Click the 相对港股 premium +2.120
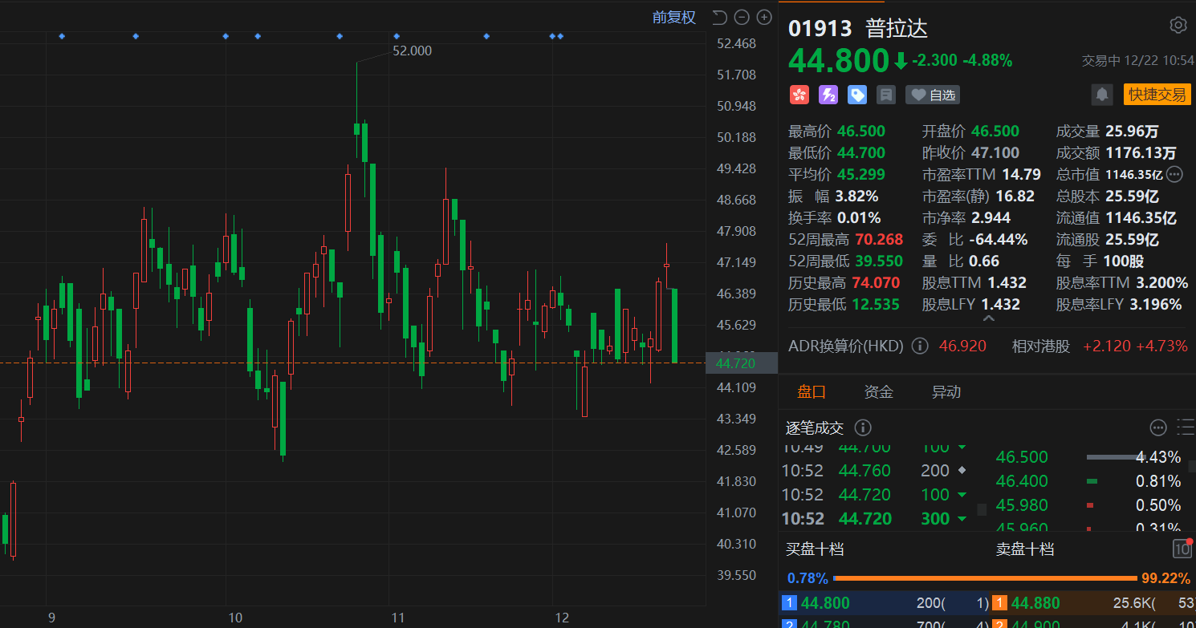This screenshot has width=1196, height=628. [x=1105, y=346]
